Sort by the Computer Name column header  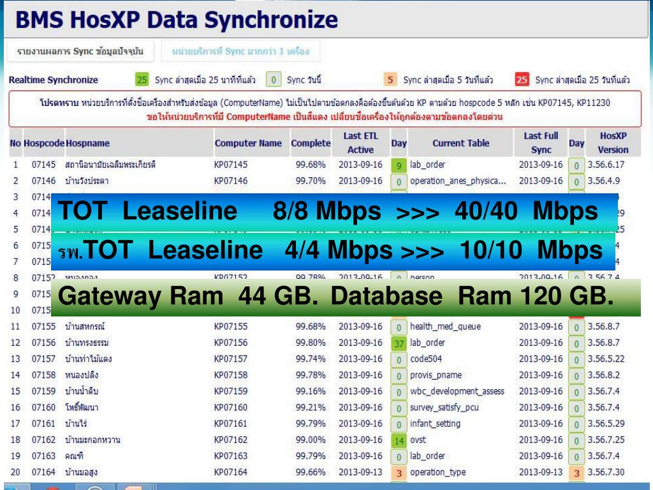pyautogui.click(x=252, y=143)
